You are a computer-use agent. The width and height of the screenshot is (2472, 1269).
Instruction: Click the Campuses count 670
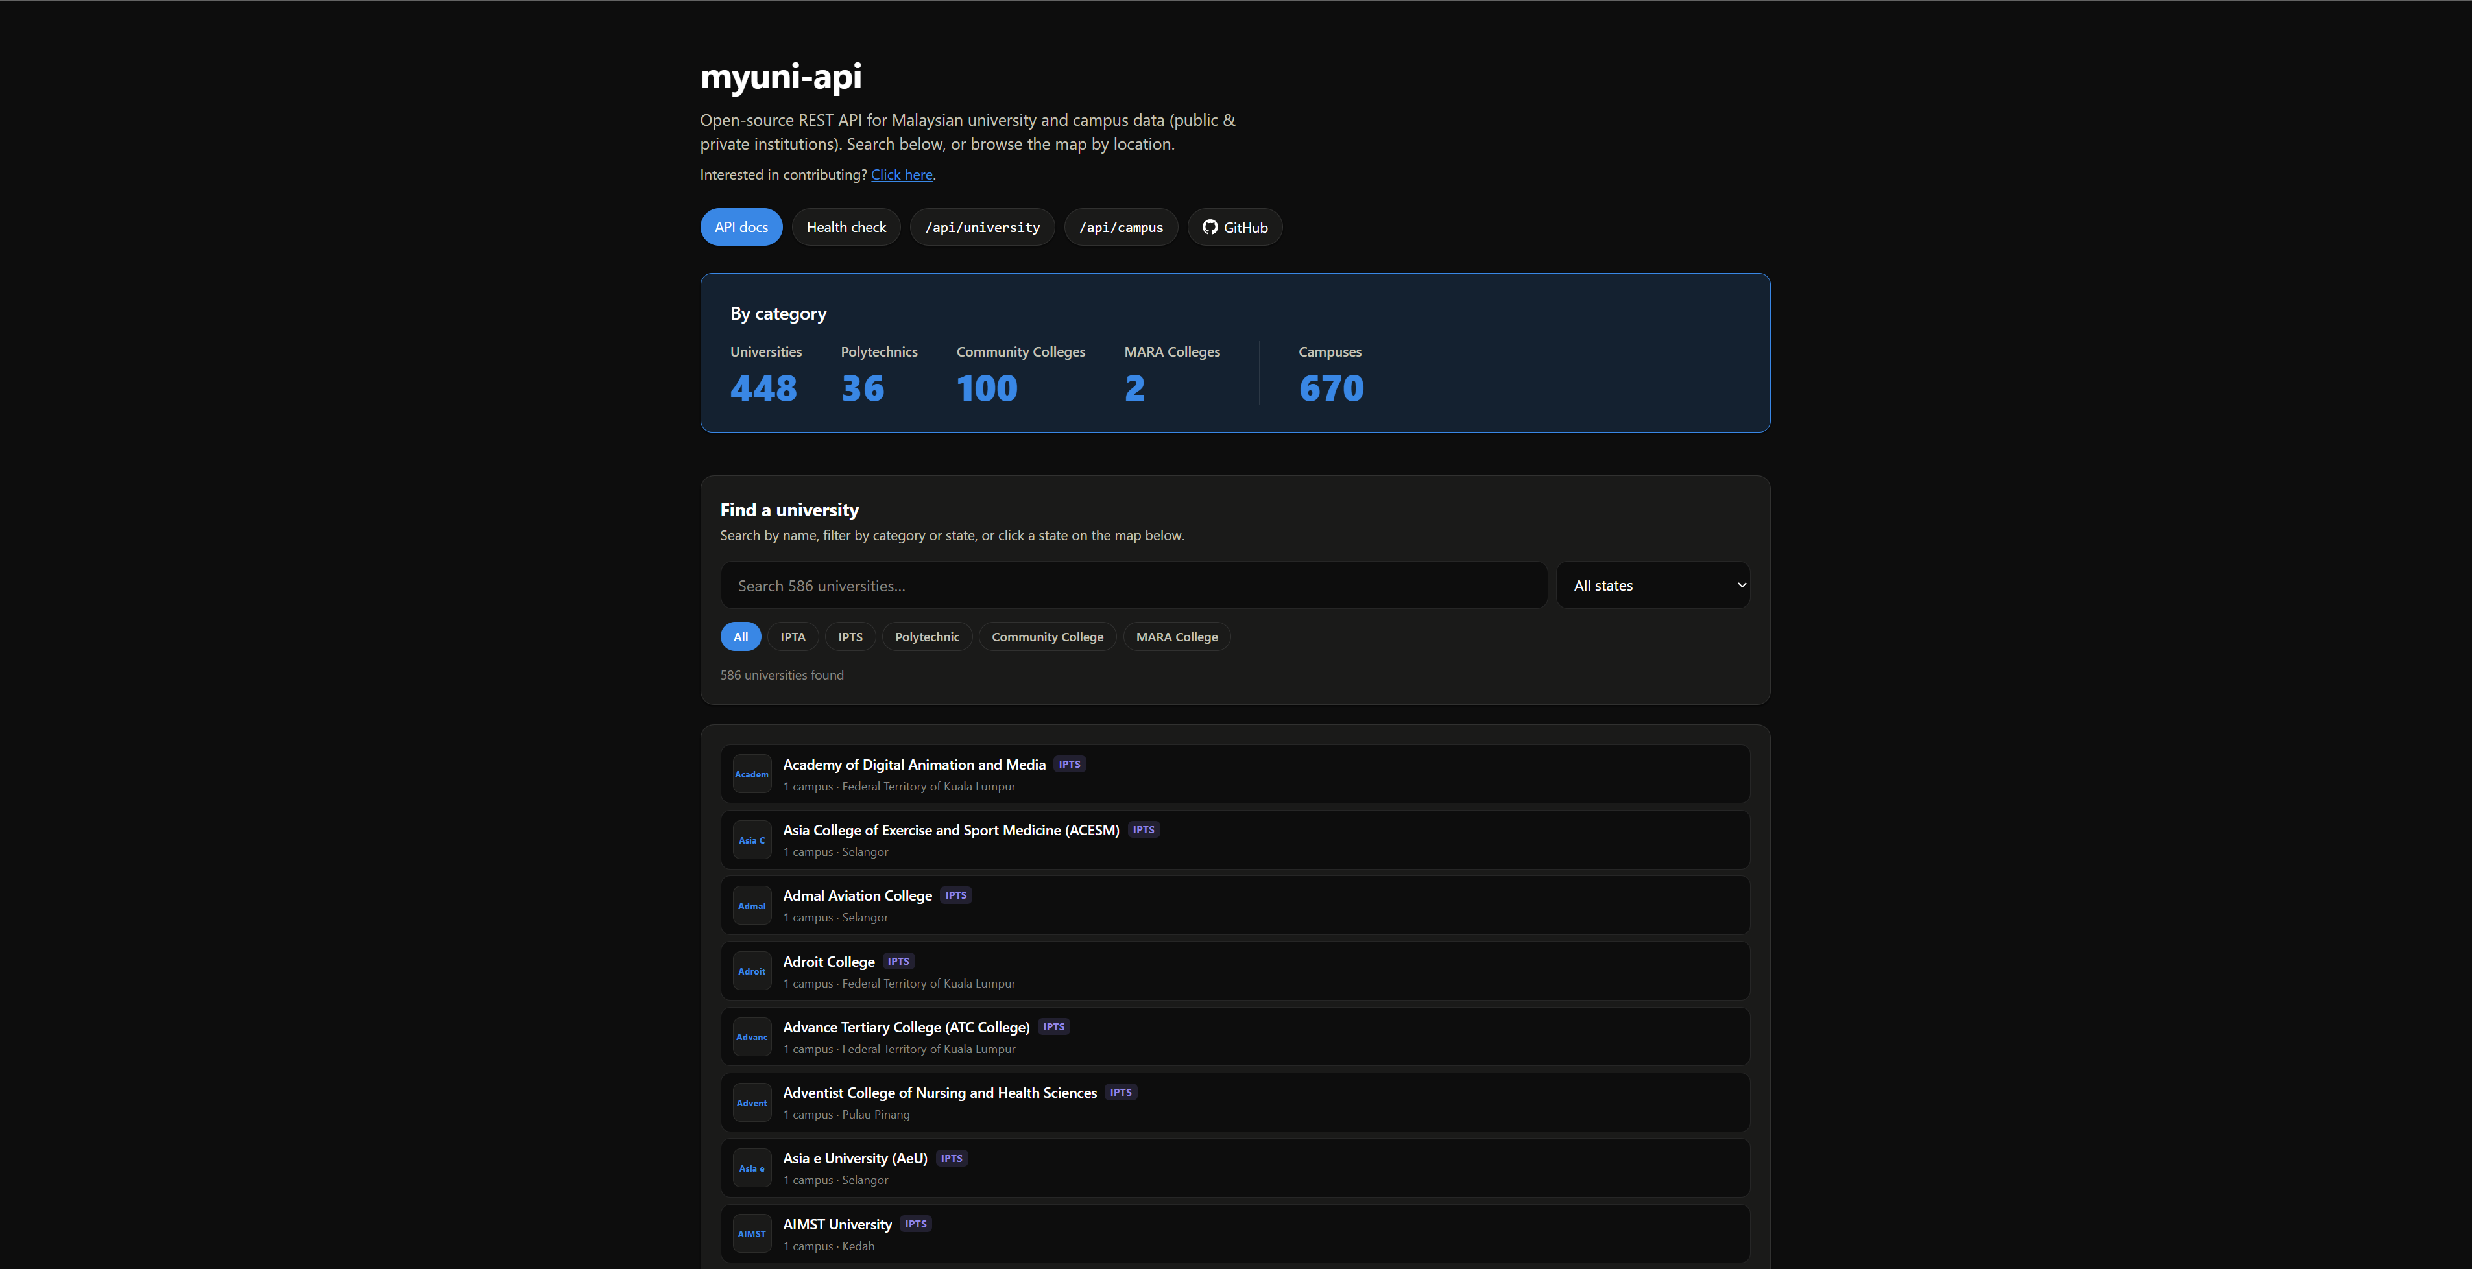(x=1331, y=388)
